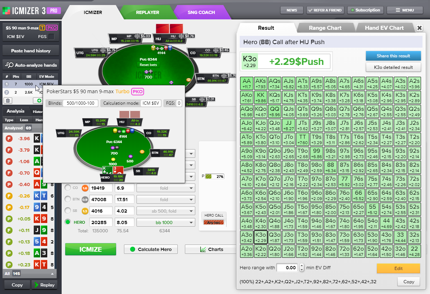
Task: Click the orange T turbo badge
Action: click(43, 28)
